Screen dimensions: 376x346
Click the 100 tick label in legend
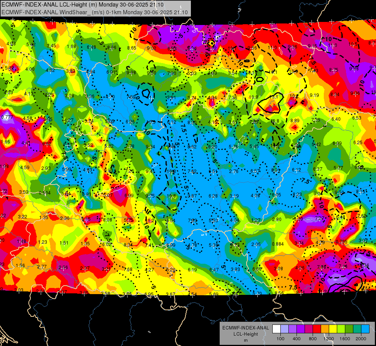click(280, 339)
